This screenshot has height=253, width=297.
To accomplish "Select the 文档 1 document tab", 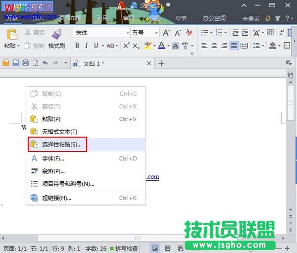I will 113,63.
